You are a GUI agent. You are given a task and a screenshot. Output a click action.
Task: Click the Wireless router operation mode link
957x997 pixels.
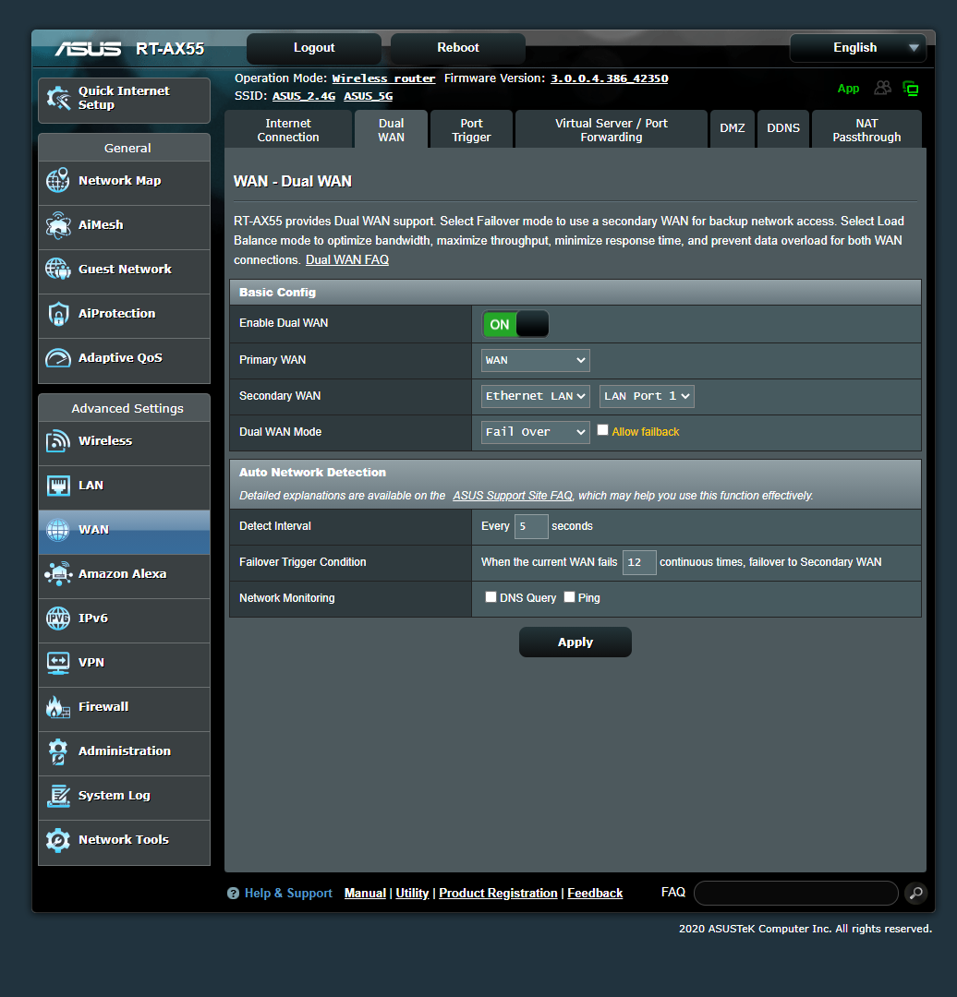[x=383, y=78]
